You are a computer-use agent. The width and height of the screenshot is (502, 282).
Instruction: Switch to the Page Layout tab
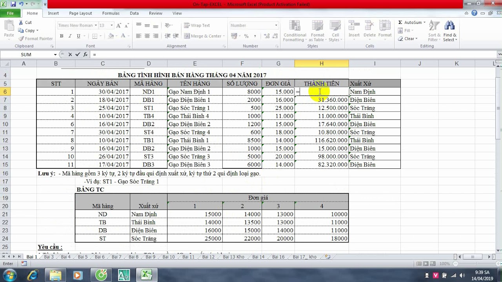80,13
